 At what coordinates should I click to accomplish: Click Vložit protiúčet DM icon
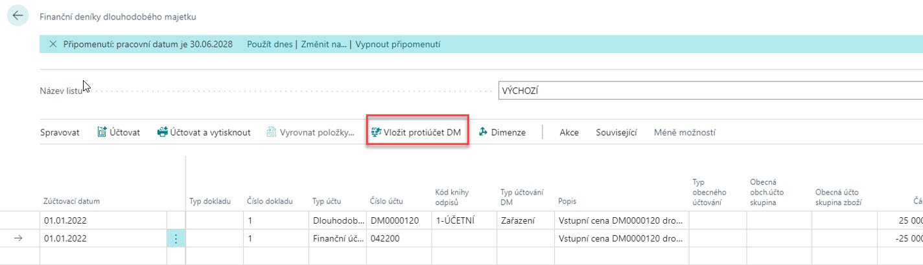[x=376, y=132]
